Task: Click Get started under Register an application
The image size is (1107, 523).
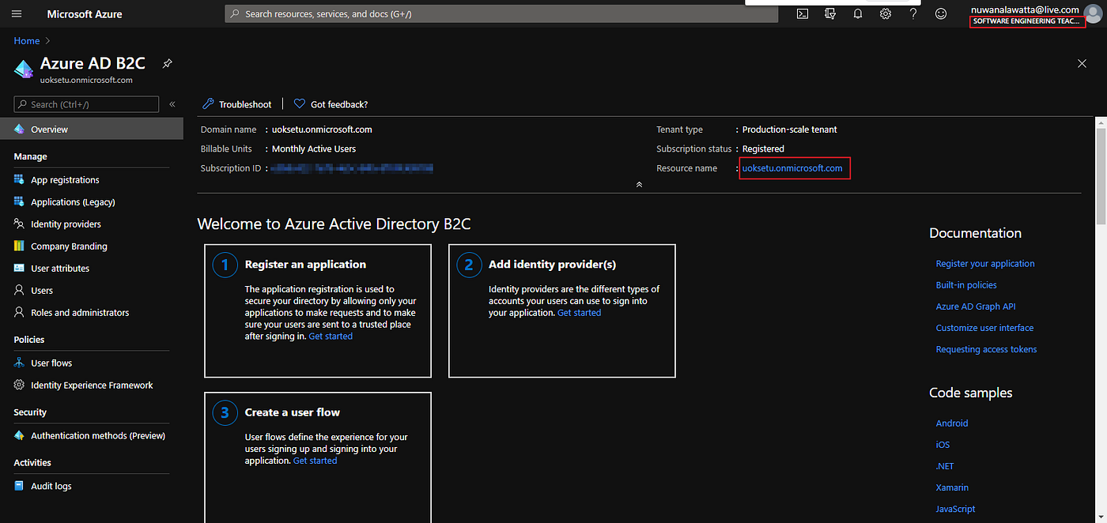Action: 331,337
